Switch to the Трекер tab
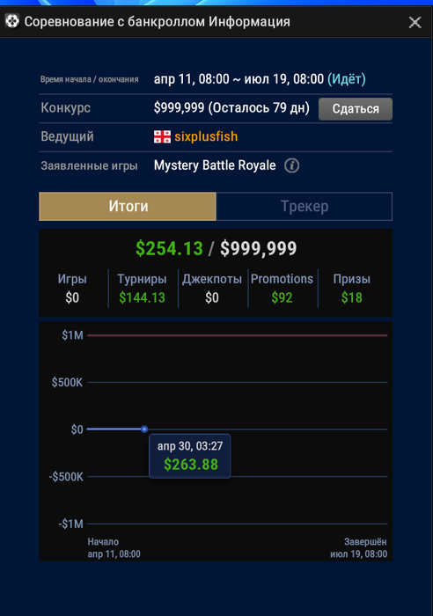Screen dimensions: 433x616 (x=305, y=206)
